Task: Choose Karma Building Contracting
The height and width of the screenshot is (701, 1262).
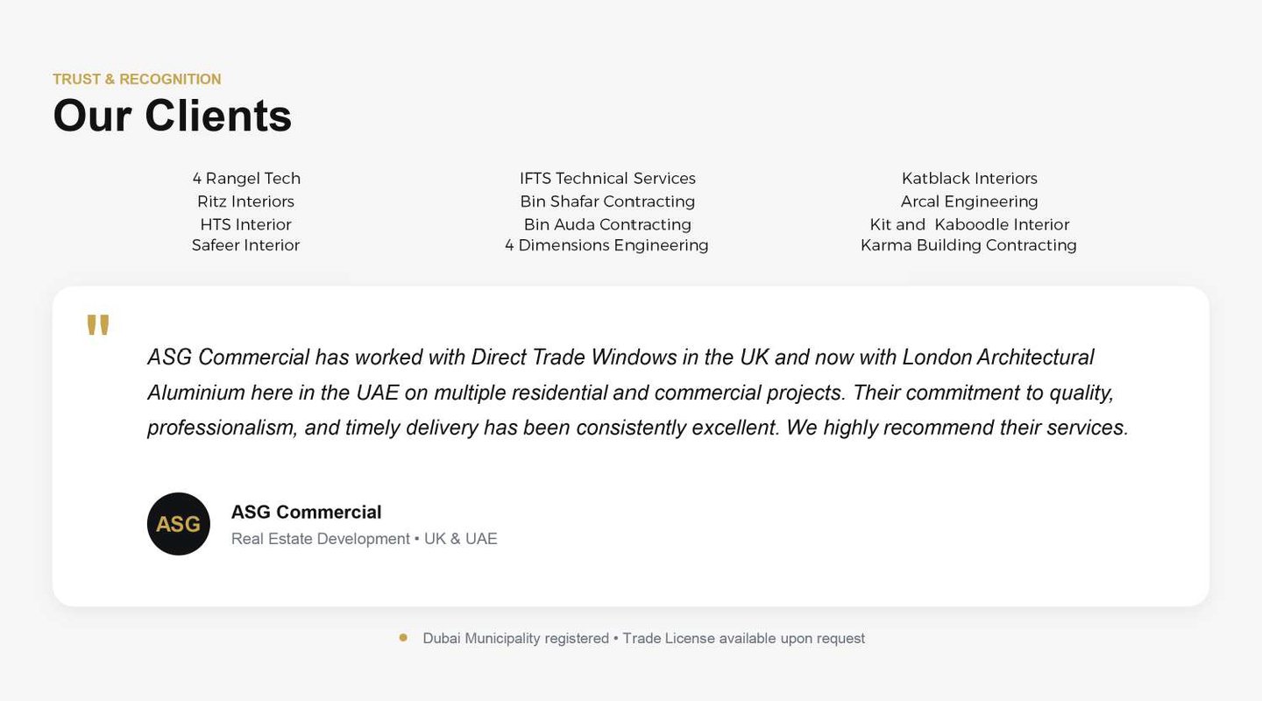Action: point(968,245)
